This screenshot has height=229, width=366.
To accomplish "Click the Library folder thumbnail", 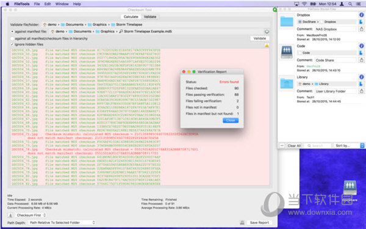I will click(287, 83).
